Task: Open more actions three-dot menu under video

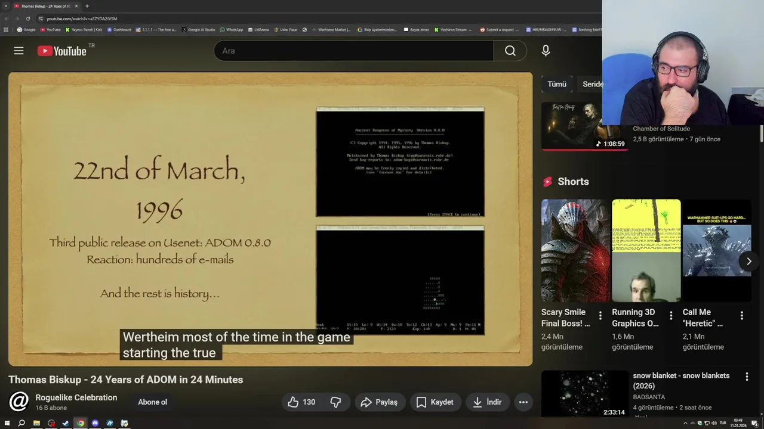Action: coord(523,402)
